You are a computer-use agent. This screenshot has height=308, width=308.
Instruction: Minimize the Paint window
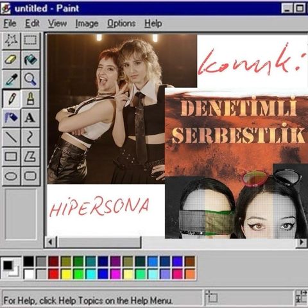click(287, 9)
